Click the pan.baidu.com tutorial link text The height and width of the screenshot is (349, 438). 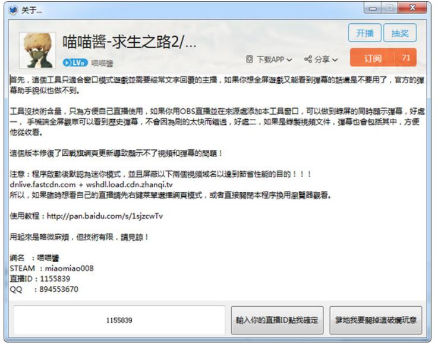[105, 216]
